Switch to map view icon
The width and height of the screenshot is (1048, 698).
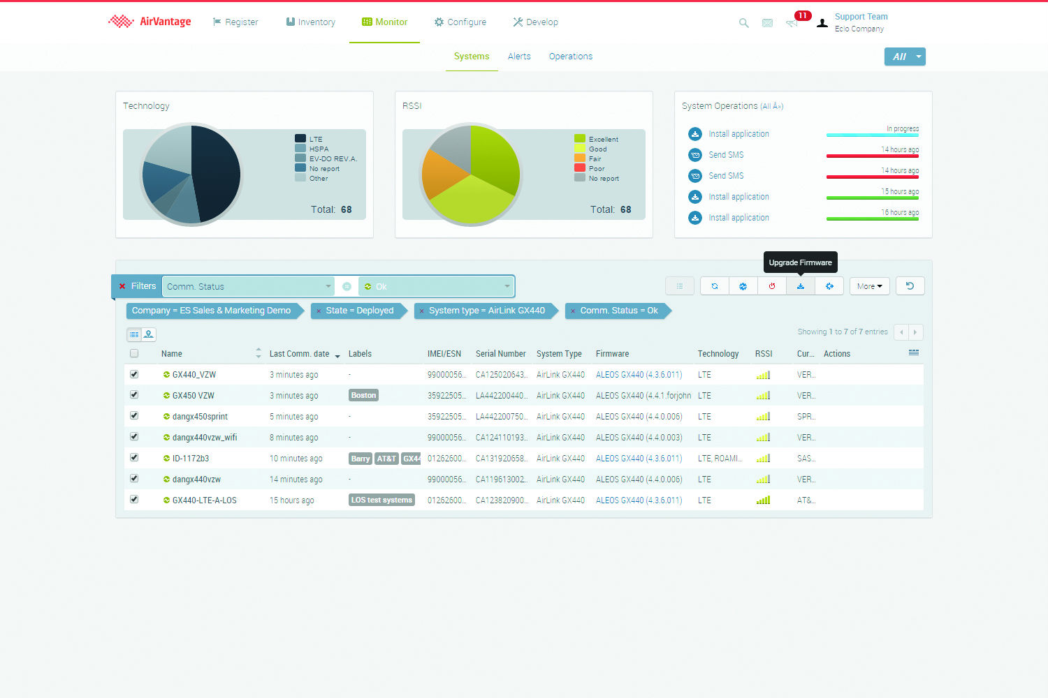pos(149,334)
